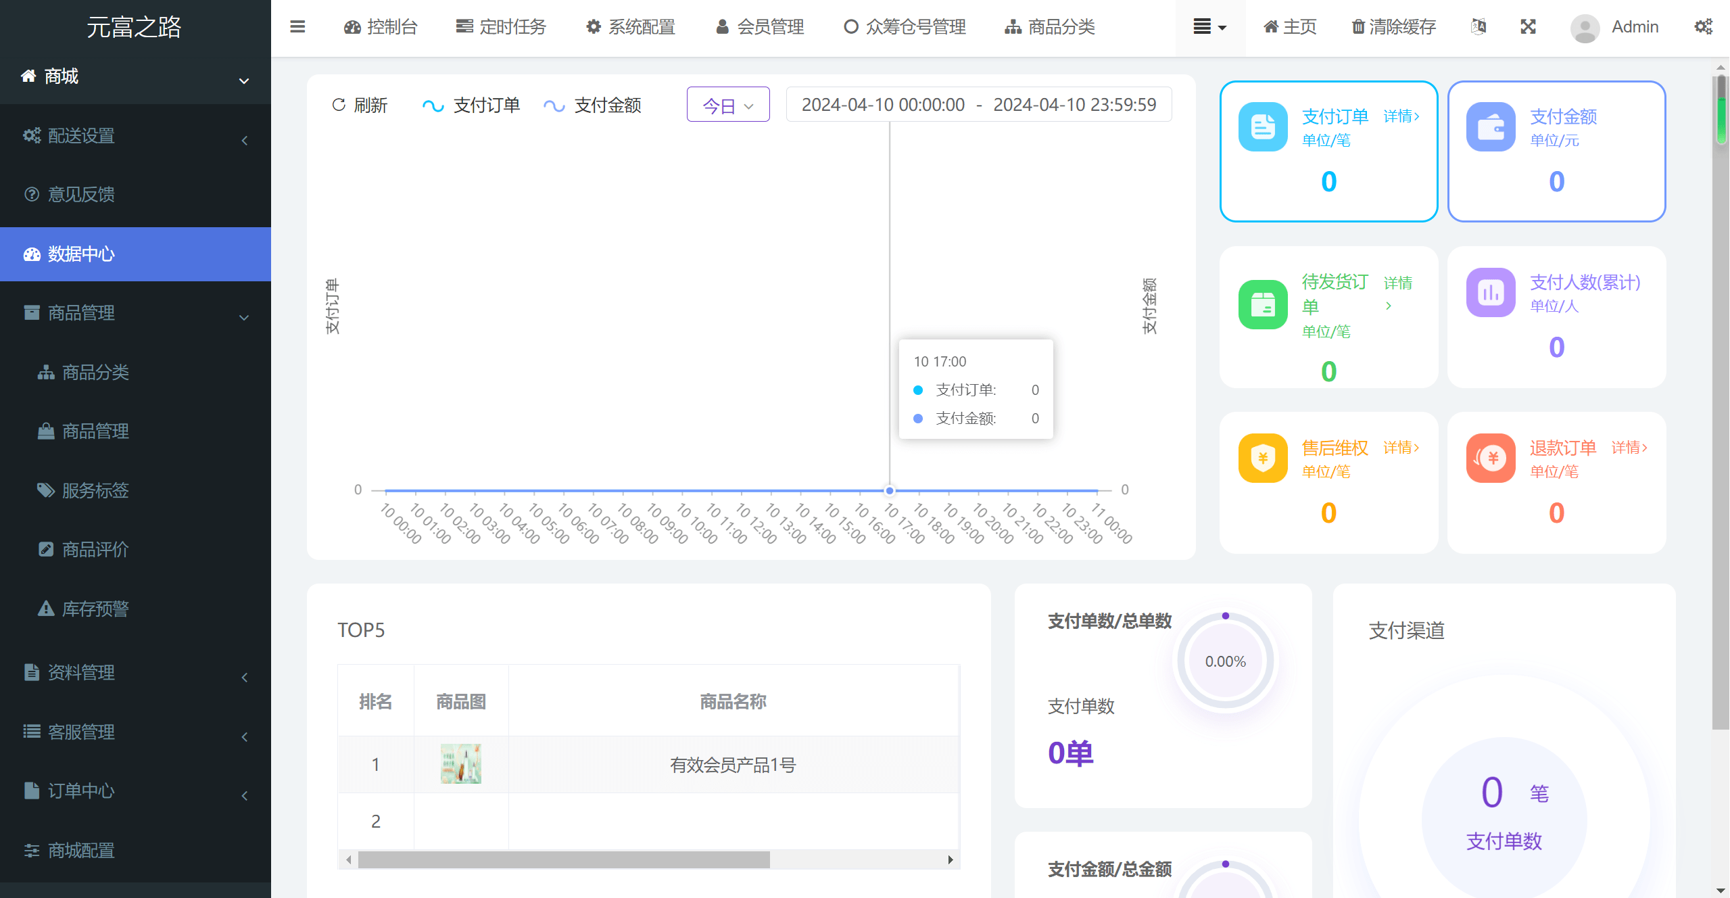This screenshot has width=1730, height=898.
Task: Click the yellow 售后维权 shield icon
Action: click(x=1262, y=458)
